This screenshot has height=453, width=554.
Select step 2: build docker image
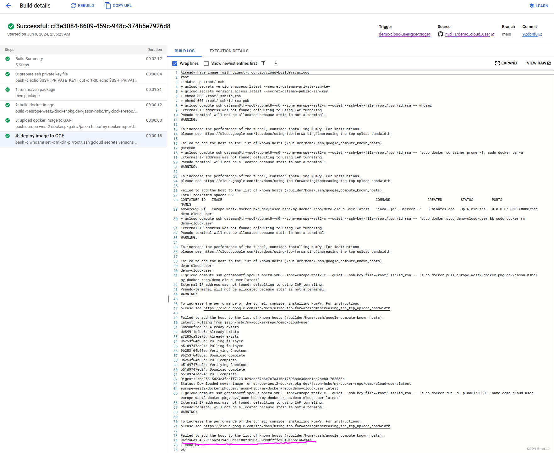coord(83,108)
